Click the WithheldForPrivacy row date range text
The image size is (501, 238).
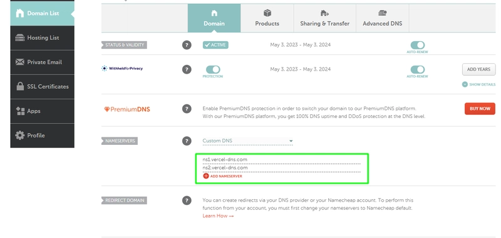point(301,69)
